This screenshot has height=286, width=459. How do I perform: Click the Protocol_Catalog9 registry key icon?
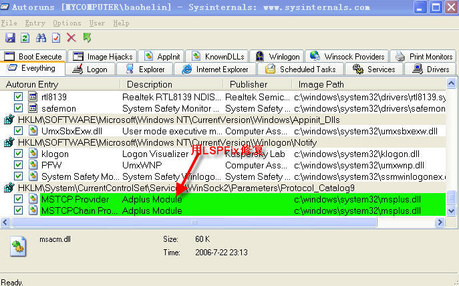click(9, 188)
